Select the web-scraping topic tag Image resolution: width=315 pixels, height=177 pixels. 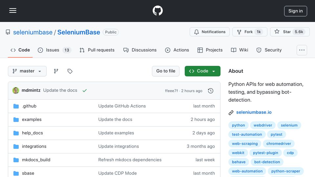245,144
